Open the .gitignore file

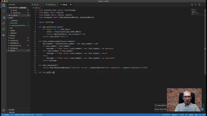click(13, 33)
